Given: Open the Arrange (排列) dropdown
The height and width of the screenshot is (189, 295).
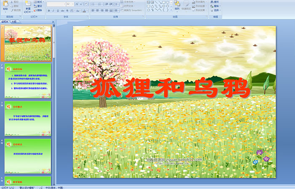Looking at the screenshot, I should [x=177, y=5].
